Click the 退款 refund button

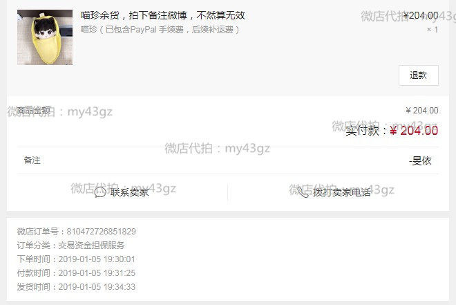(x=419, y=75)
